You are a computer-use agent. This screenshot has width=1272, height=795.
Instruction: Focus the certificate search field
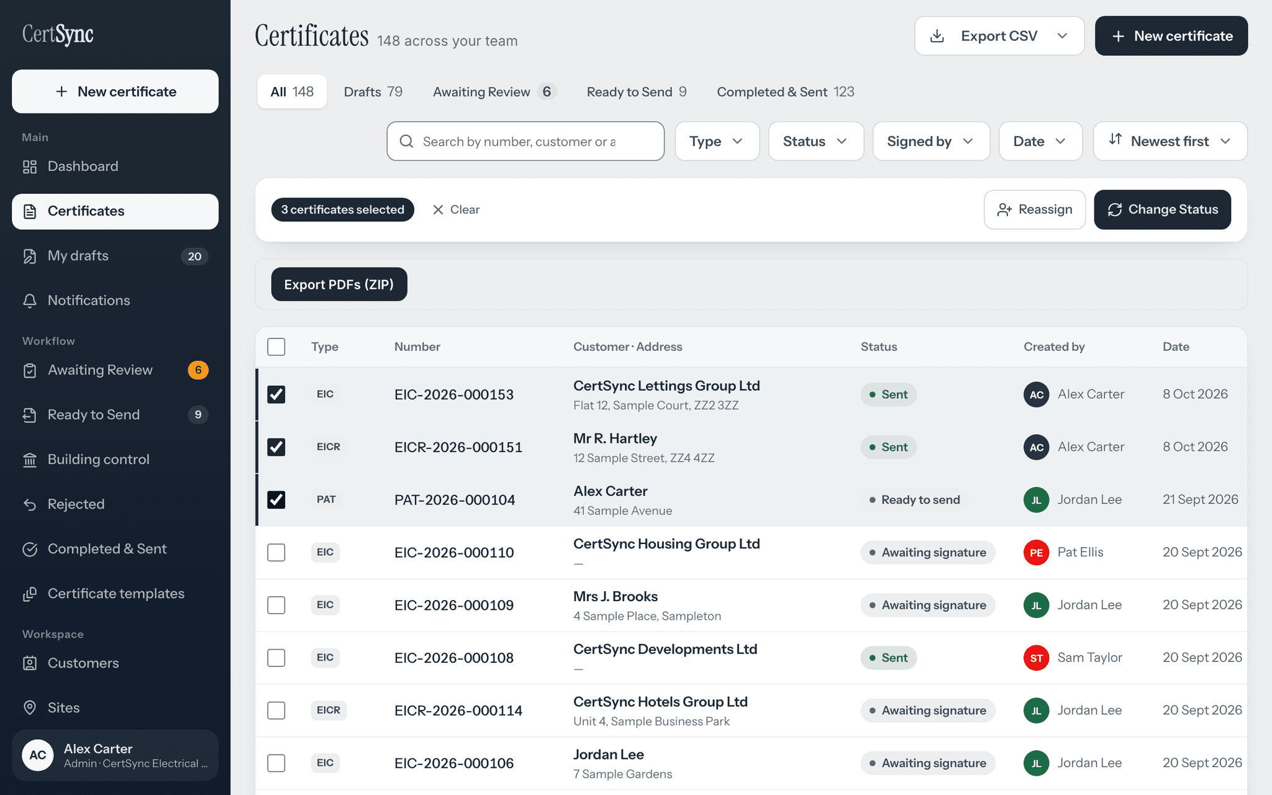point(525,142)
